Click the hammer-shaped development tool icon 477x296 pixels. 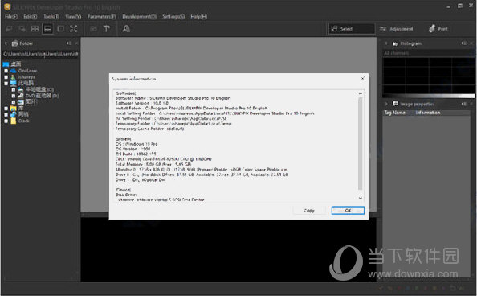pos(107,29)
